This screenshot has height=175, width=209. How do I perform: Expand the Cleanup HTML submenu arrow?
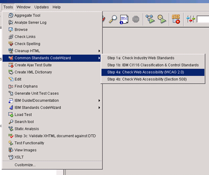click(x=99, y=51)
